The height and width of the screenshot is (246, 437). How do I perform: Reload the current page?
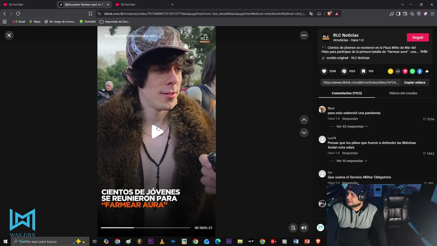pyautogui.click(x=18, y=14)
